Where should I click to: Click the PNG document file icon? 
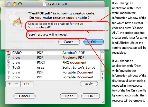click(8, 62)
